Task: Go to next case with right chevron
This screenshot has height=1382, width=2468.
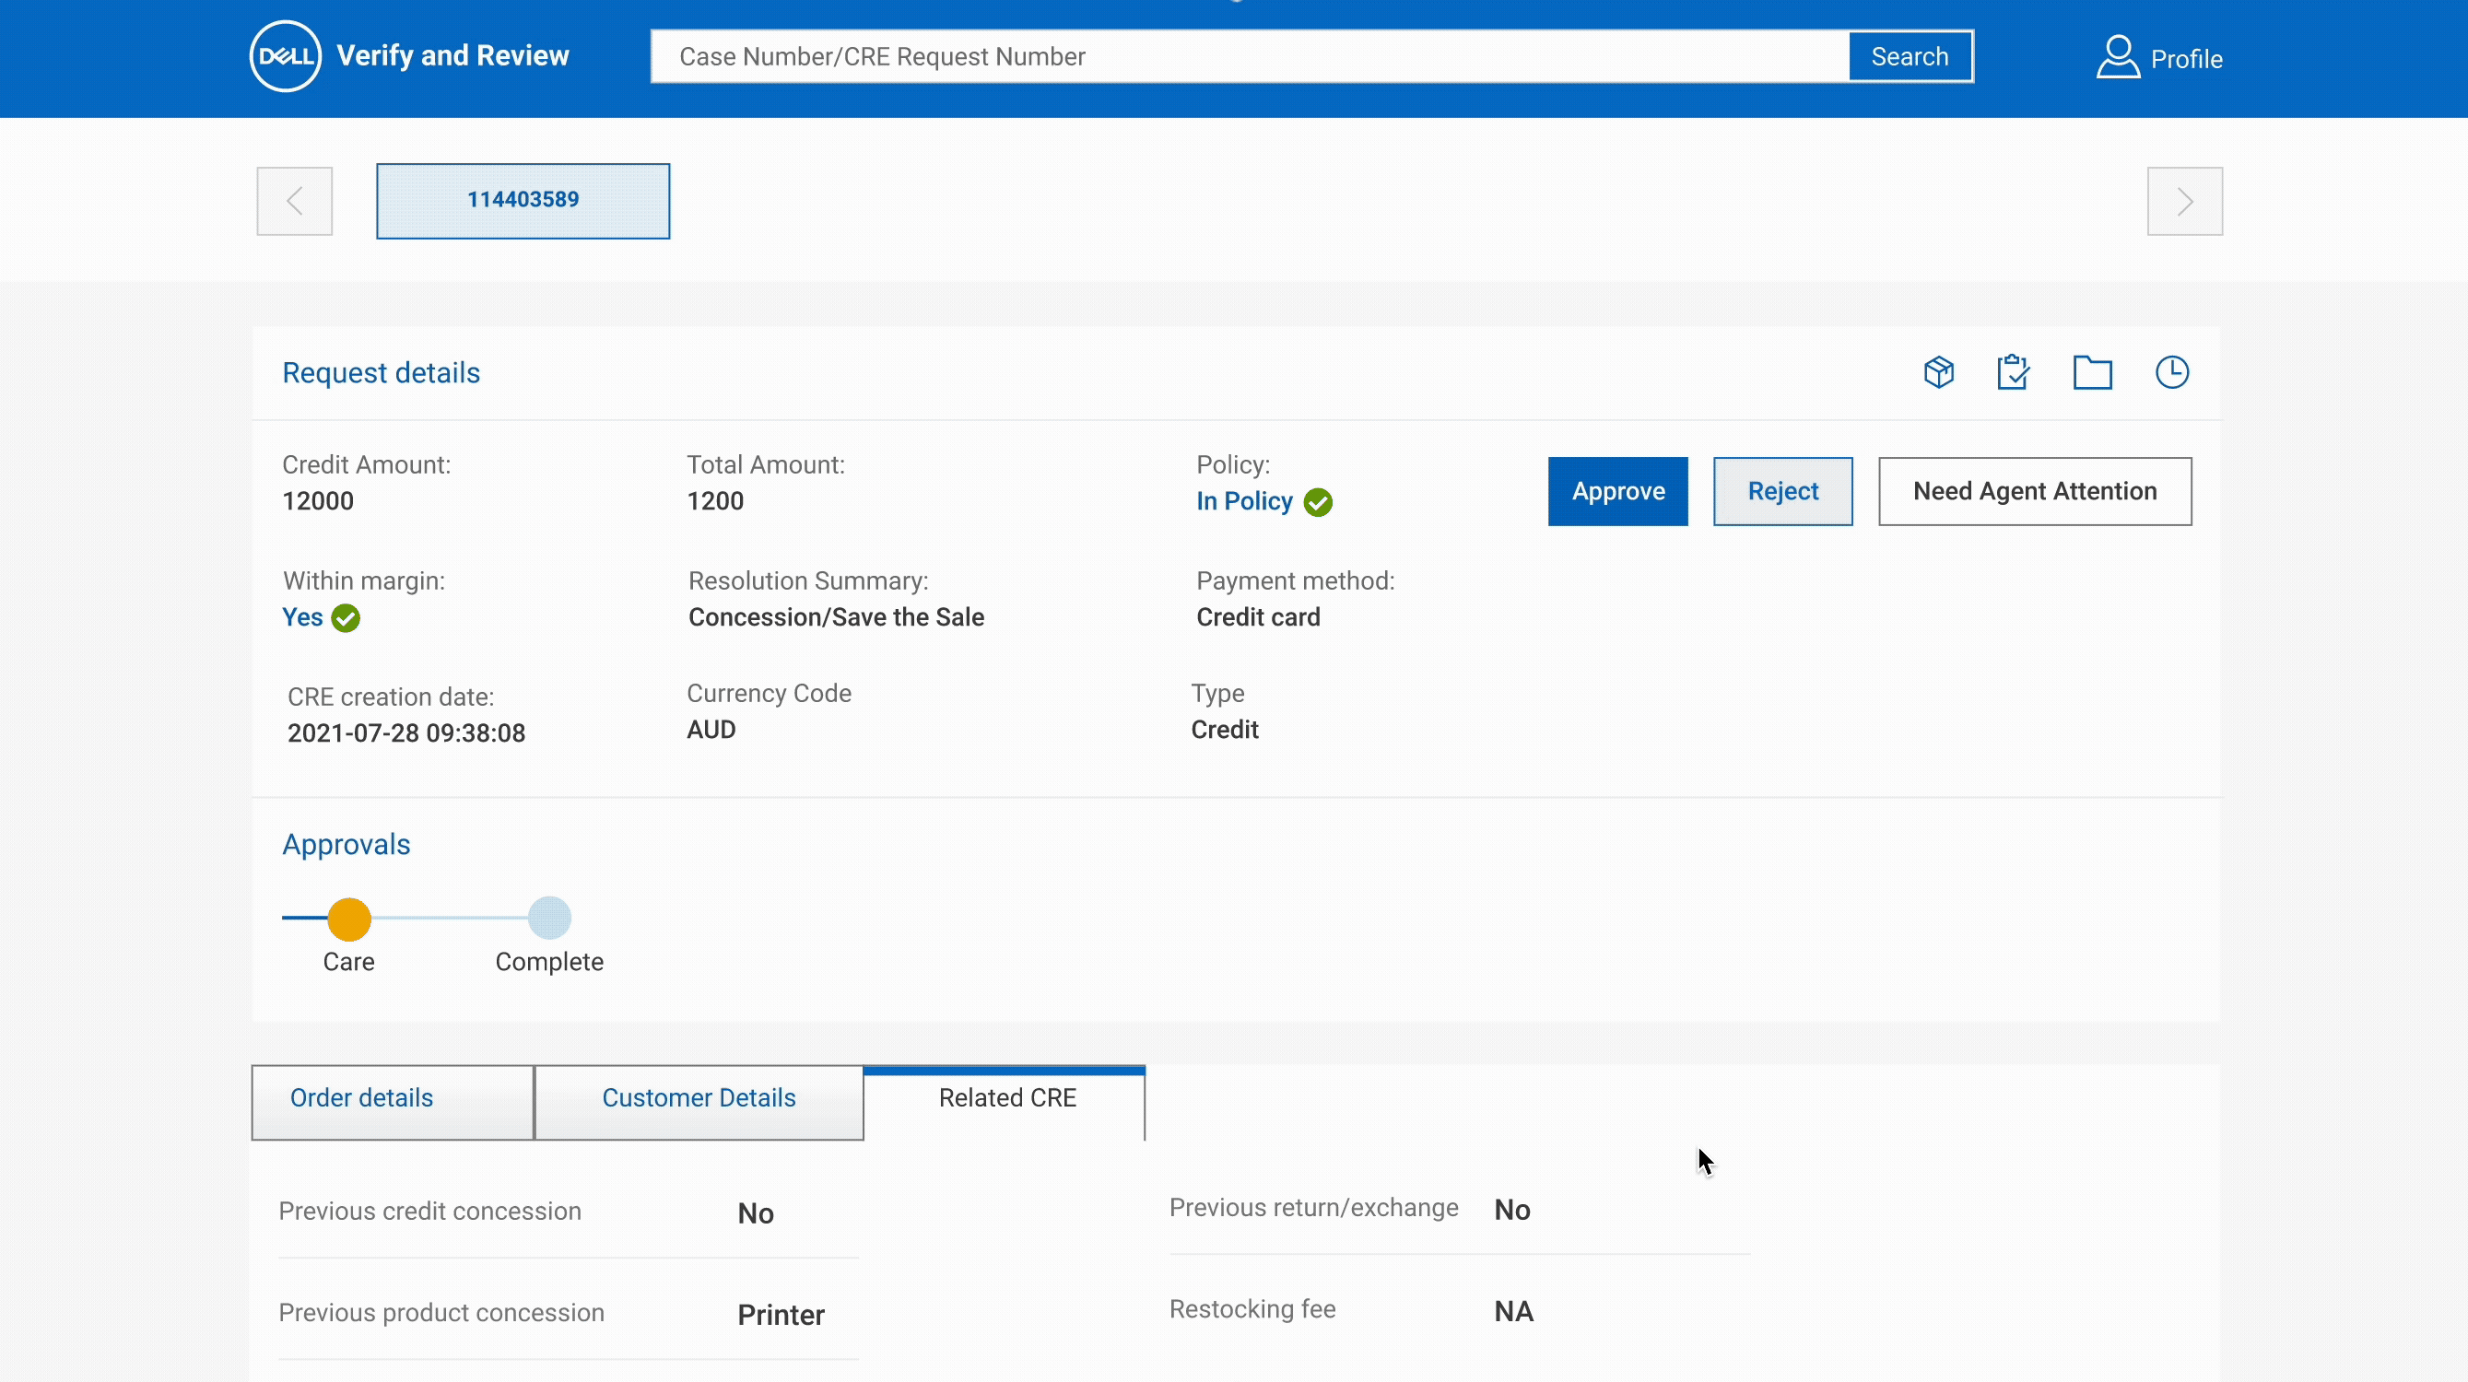Action: click(x=2184, y=201)
